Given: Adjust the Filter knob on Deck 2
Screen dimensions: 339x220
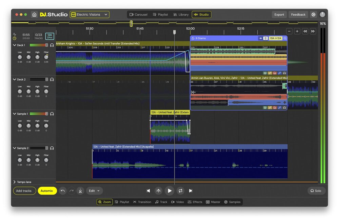Looking at the screenshot, I should [x=46, y=92].
